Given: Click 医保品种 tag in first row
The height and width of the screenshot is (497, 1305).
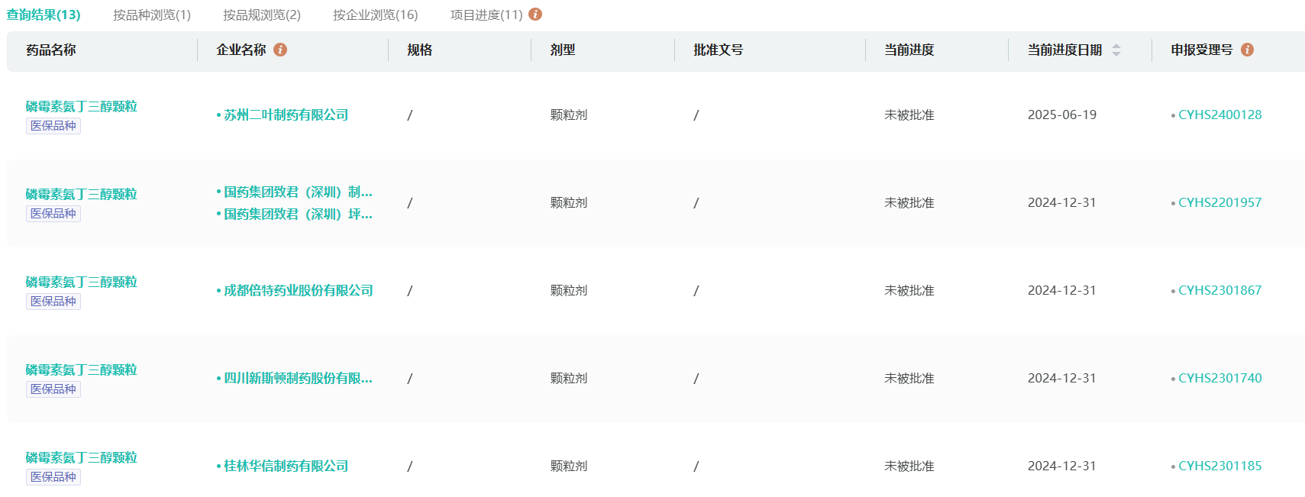Looking at the screenshot, I should pos(53,126).
